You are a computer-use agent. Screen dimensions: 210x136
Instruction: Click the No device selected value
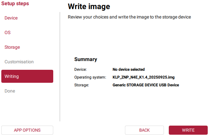[129, 69]
